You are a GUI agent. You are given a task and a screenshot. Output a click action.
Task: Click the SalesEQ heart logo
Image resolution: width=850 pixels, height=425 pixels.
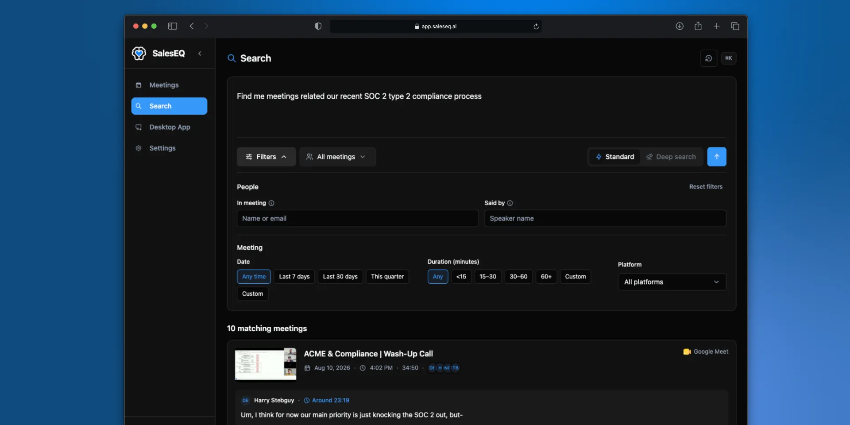[x=139, y=54]
